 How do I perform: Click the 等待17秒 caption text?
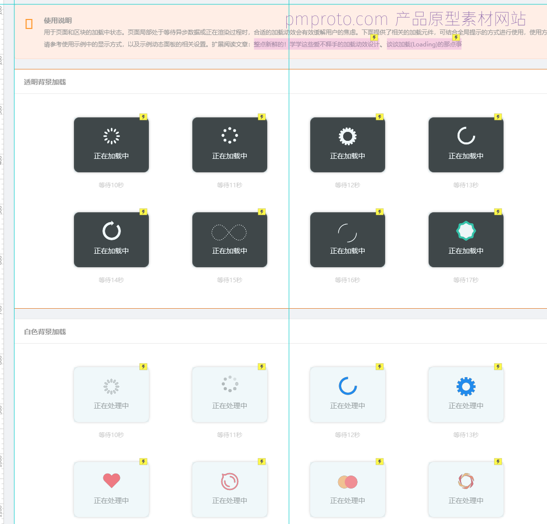coord(466,280)
